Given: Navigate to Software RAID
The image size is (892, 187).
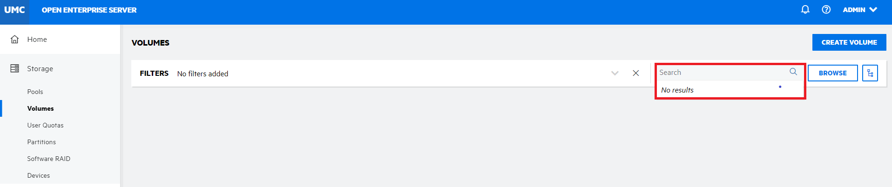Looking at the screenshot, I should tap(48, 159).
